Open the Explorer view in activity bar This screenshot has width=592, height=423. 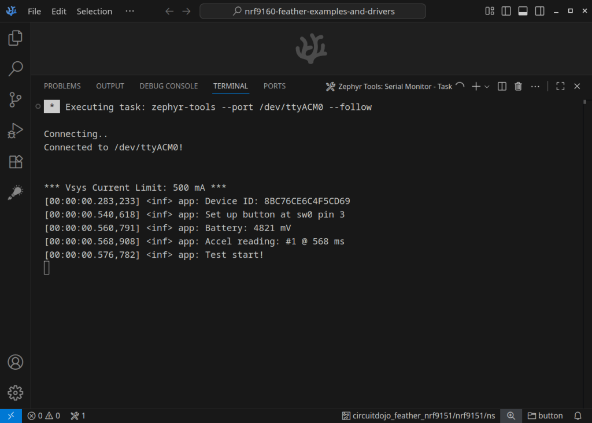tap(16, 39)
